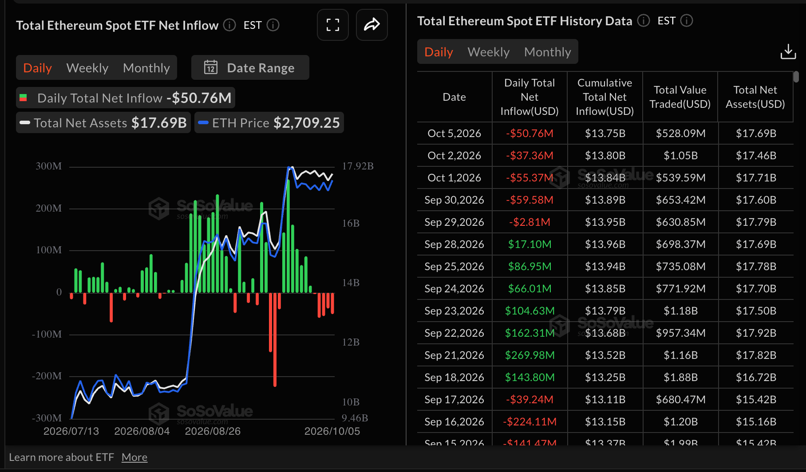Toggle ETH Price legend series
Viewport: 806px width, 472px height.
269,122
